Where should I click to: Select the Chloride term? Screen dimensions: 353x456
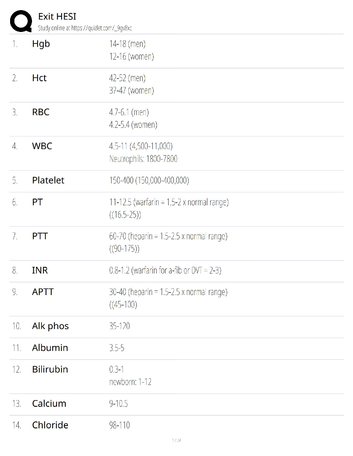pos(50,425)
